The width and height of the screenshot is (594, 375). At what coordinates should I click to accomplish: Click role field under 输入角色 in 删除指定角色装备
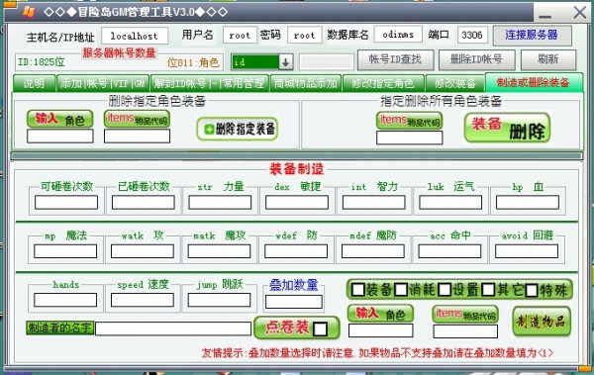point(59,136)
